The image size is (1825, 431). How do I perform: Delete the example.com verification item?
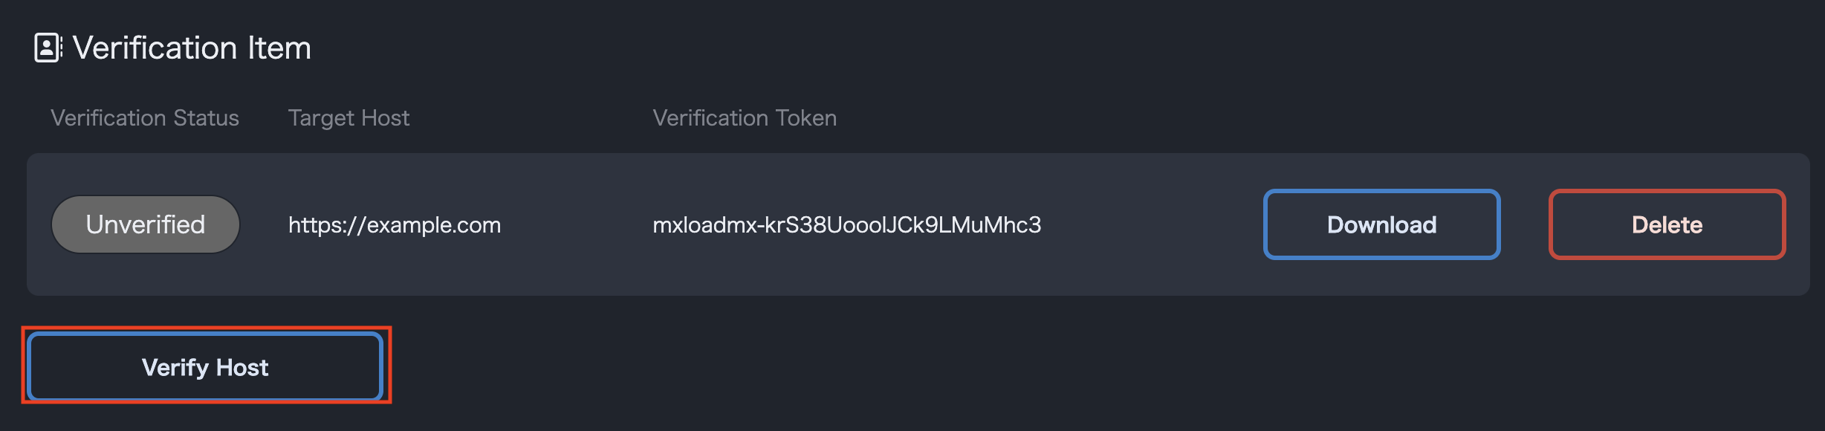tap(1667, 224)
